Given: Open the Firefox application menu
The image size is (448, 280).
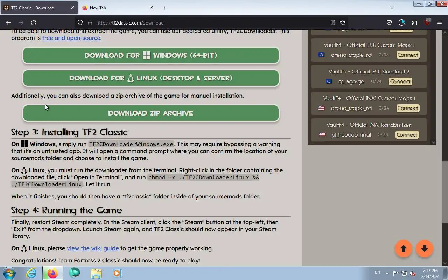Looking at the screenshot, I should click(440, 23).
